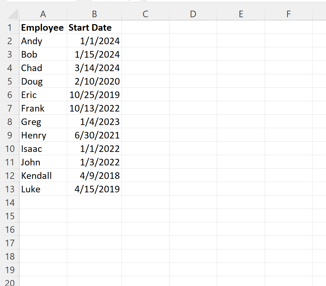This screenshot has width=326, height=286.
Task: Select the cell containing Chad
Action: [x=43, y=68]
